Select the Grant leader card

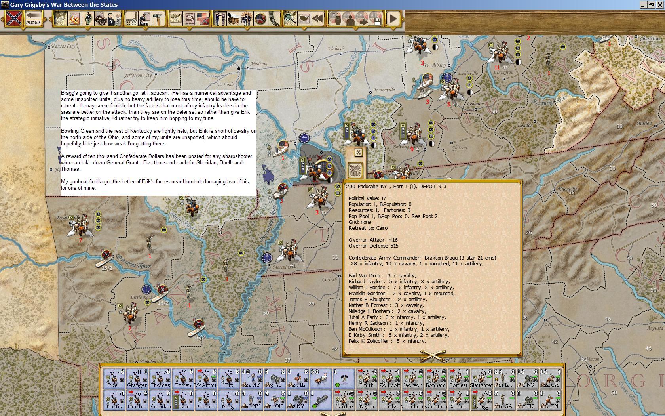tap(183, 400)
